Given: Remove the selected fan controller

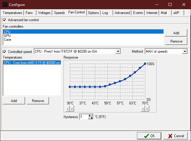Looking at the screenshot, I should (176, 41).
